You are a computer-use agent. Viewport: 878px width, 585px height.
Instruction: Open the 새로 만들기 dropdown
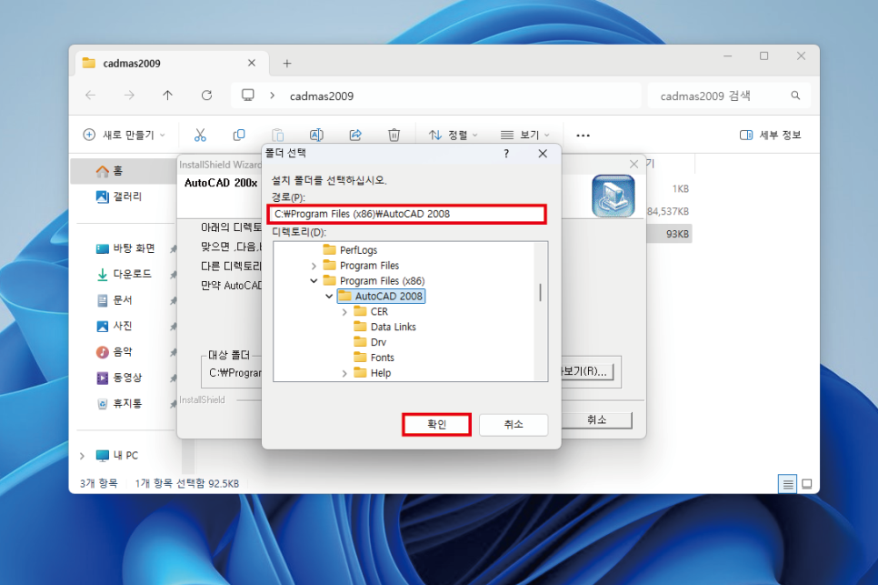[124, 135]
